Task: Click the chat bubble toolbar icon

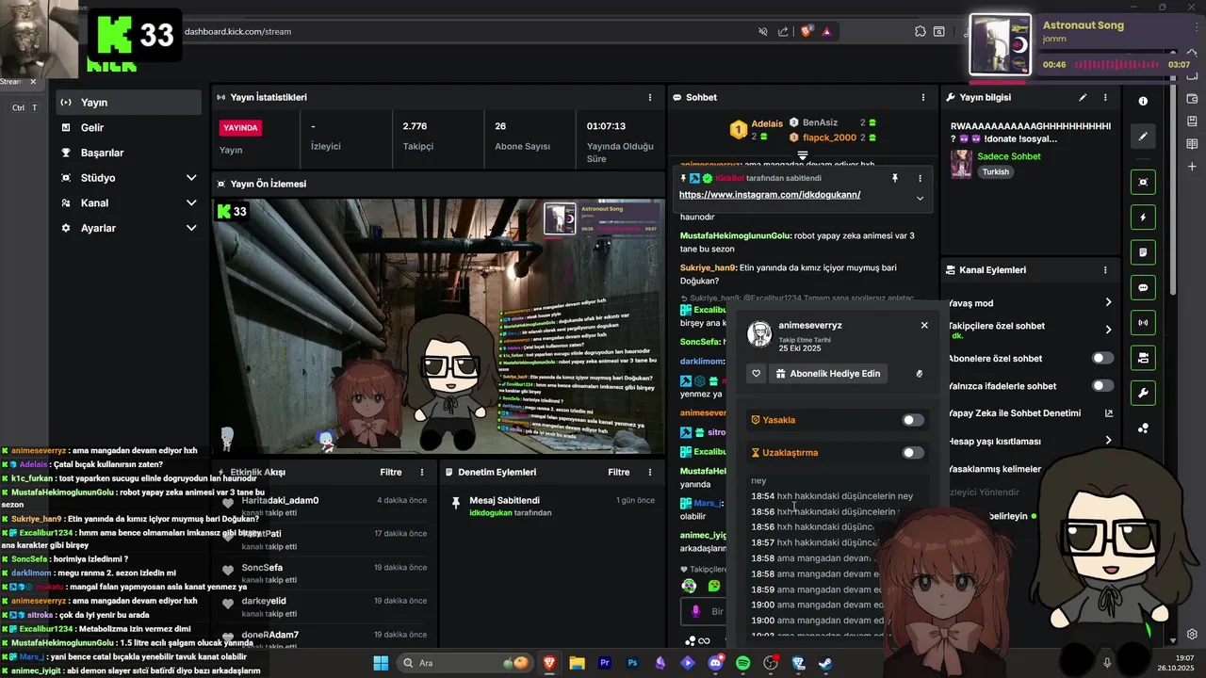Action: [1143, 287]
